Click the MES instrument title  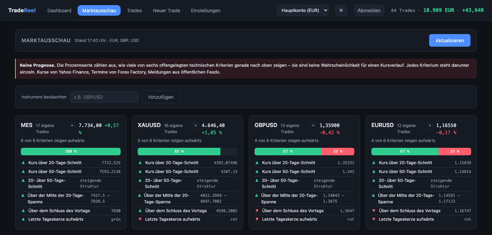point(27,125)
